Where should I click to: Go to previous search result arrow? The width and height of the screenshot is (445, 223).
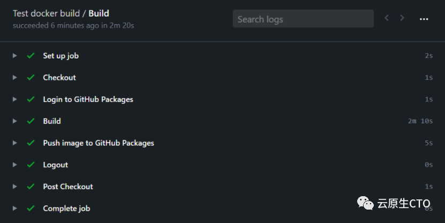click(x=387, y=18)
